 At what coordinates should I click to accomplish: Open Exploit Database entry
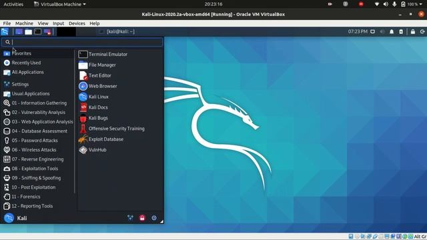click(x=120, y=139)
